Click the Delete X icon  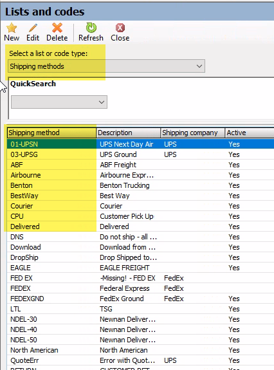coord(57,28)
